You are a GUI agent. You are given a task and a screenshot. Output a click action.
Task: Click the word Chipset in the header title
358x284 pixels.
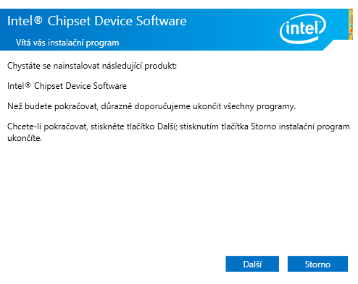(x=69, y=21)
